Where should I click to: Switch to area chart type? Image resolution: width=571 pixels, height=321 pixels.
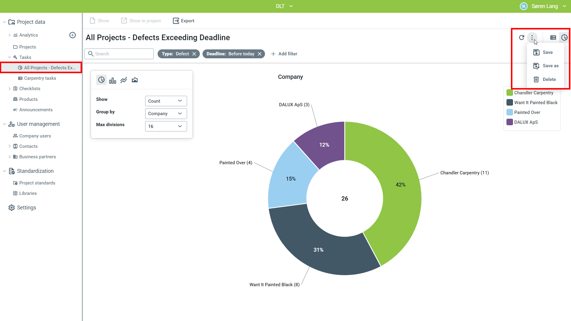coord(135,80)
